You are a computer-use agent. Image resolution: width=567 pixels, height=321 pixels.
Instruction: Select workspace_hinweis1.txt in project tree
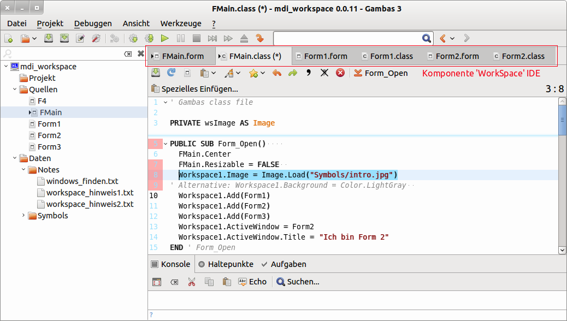pyautogui.click(x=90, y=193)
